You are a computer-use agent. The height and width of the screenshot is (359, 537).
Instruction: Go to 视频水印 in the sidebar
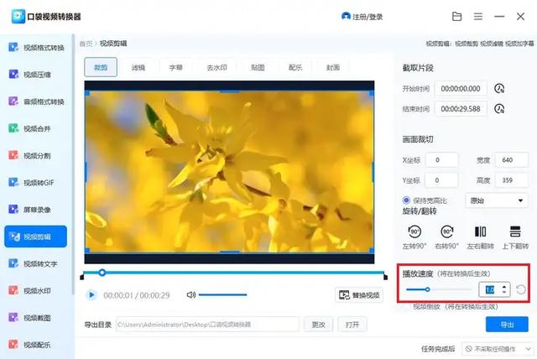pos(30,290)
